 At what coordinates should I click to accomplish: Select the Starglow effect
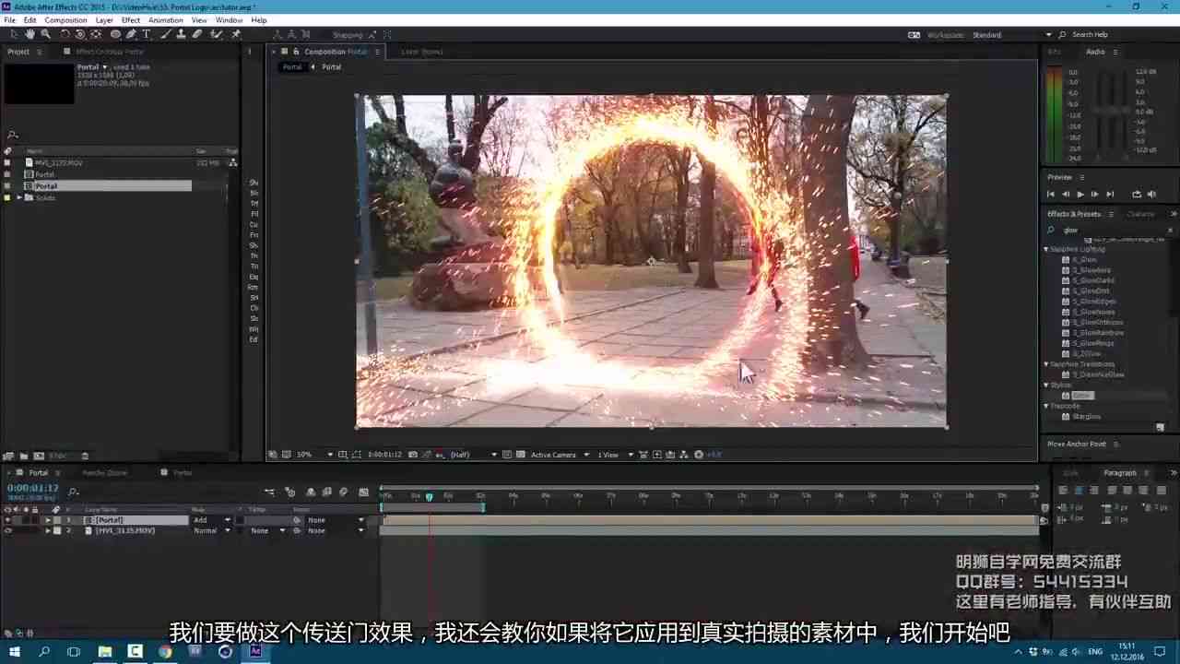click(1087, 417)
